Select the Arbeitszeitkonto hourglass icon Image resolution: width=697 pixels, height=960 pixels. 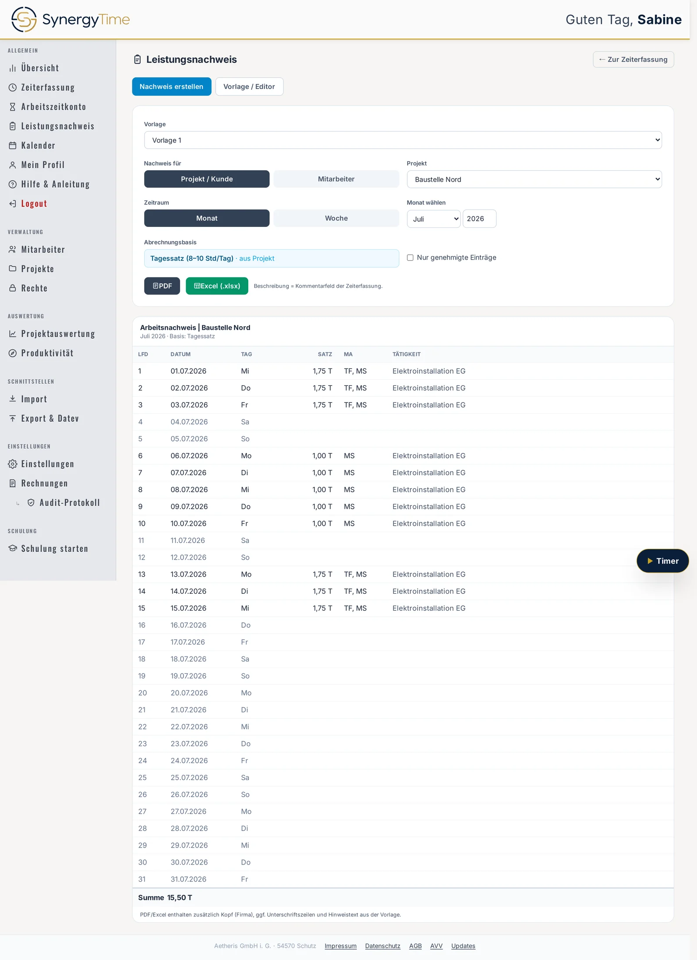click(x=13, y=107)
